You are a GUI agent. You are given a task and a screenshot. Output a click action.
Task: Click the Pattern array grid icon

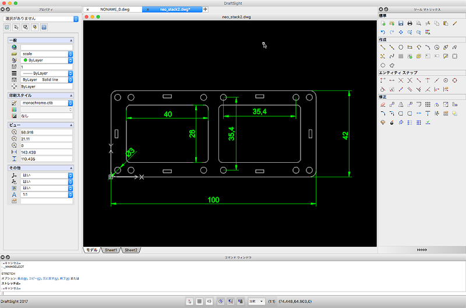(x=428, y=104)
